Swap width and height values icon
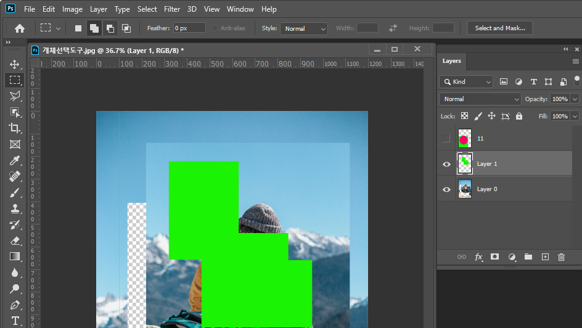Viewport: 582px width, 328px height. (393, 28)
